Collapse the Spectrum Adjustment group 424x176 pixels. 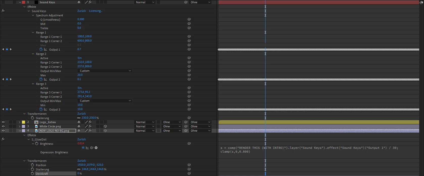pyautogui.click(x=33, y=15)
